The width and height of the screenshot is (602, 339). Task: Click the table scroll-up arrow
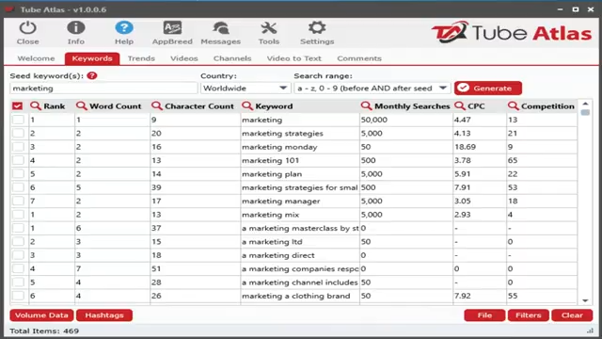pos(585,104)
